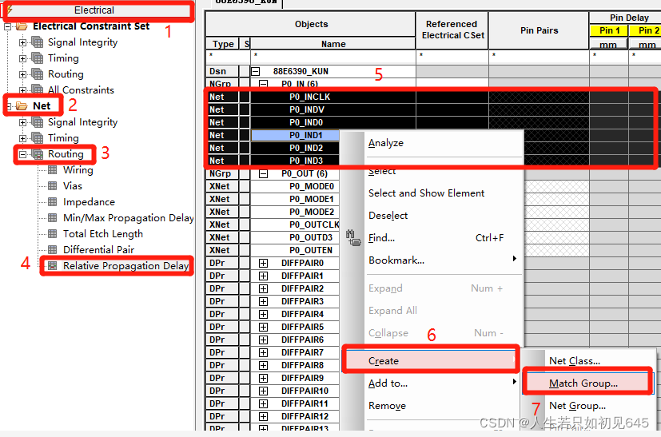Open Total Etch Length worksheet icon
This screenshot has height=437, width=661.
(53, 234)
